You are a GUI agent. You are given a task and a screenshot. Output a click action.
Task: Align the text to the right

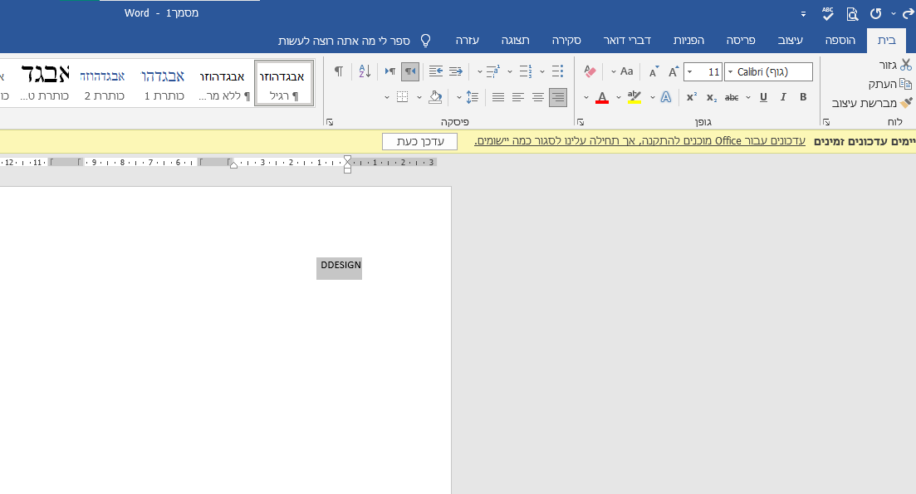[558, 97]
